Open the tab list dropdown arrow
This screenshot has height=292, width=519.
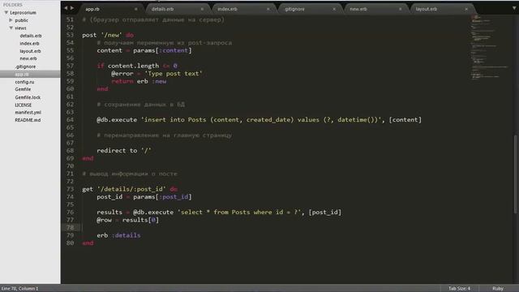514,8
